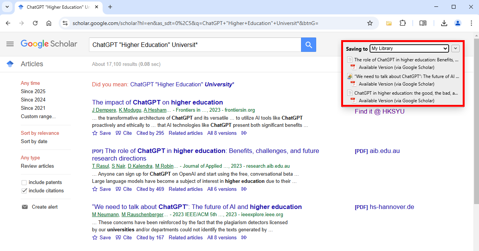Uncheck the include citations checkbox

coord(24,191)
